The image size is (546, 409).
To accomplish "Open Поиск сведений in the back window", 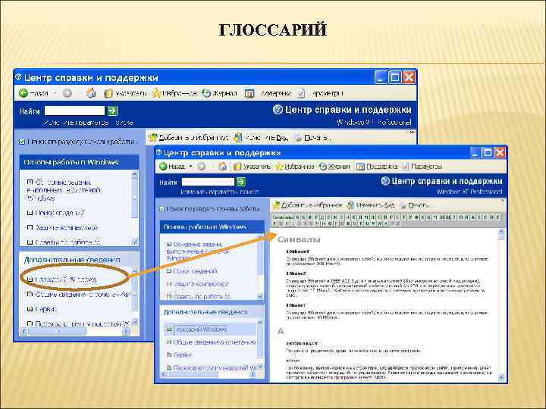I will (x=60, y=213).
